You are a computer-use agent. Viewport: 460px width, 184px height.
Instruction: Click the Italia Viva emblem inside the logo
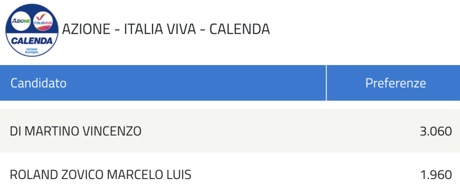[x=43, y=21]
